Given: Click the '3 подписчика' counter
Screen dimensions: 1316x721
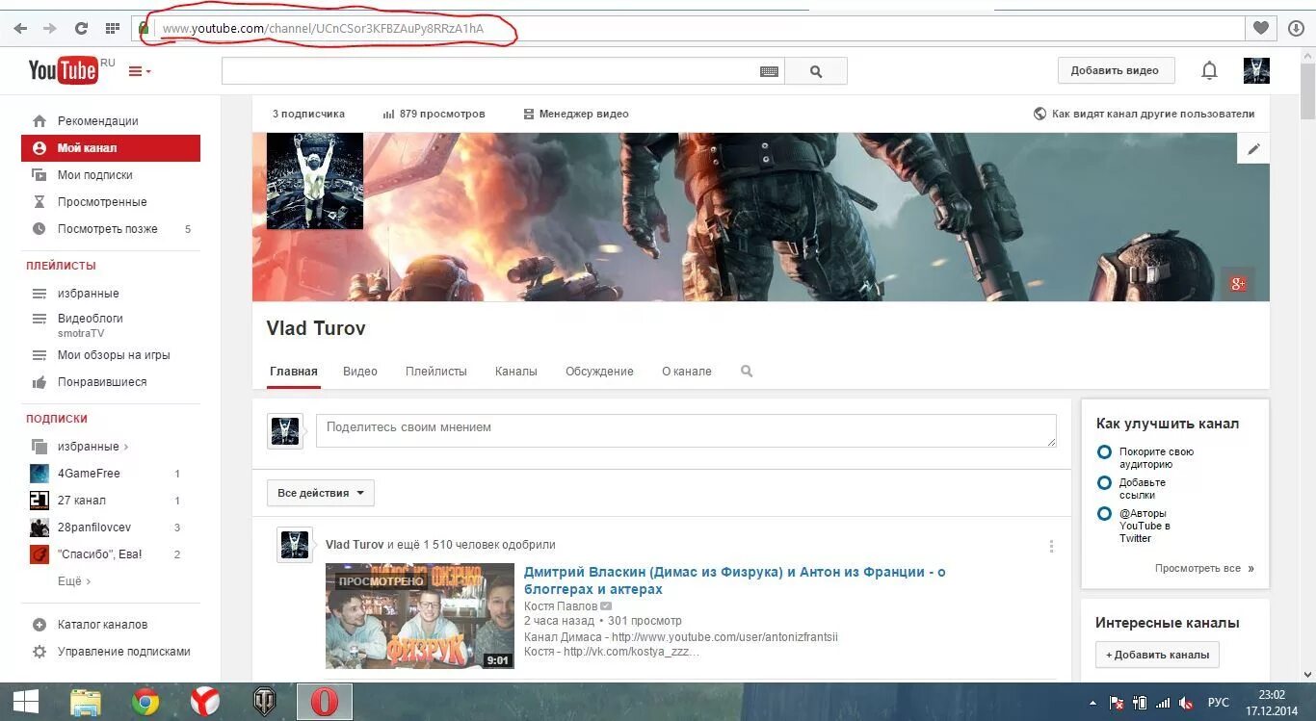Looking at the screenshot, I should click(x=308, y=114).
